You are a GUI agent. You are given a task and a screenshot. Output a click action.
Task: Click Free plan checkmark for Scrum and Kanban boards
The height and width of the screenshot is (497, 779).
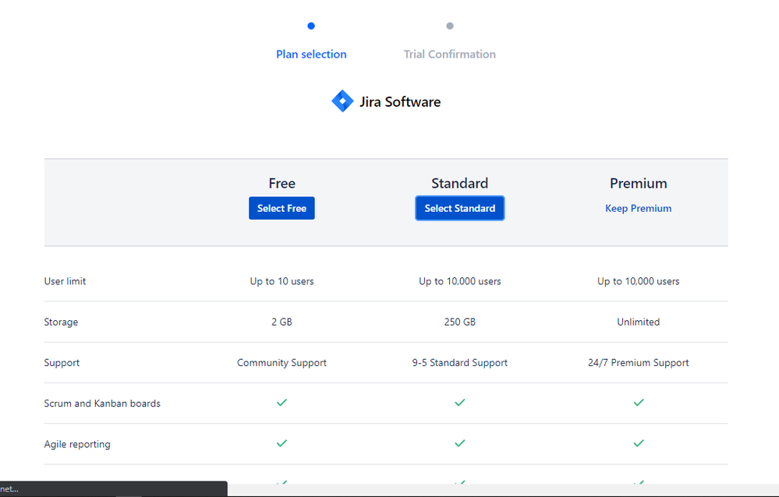click(x=282, y=403)
